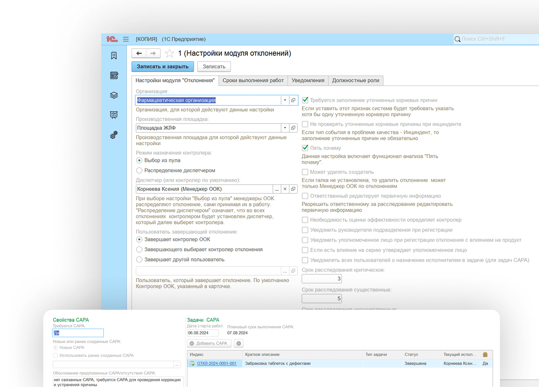Click the Индекс column header
Screen dimensions: 539x387
[x=215, y=355]
